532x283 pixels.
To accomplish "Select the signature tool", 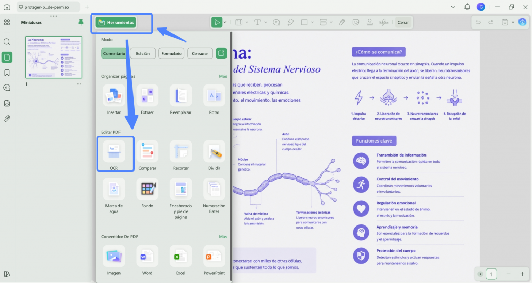I will pyautogui.click(x=384, y=22).
